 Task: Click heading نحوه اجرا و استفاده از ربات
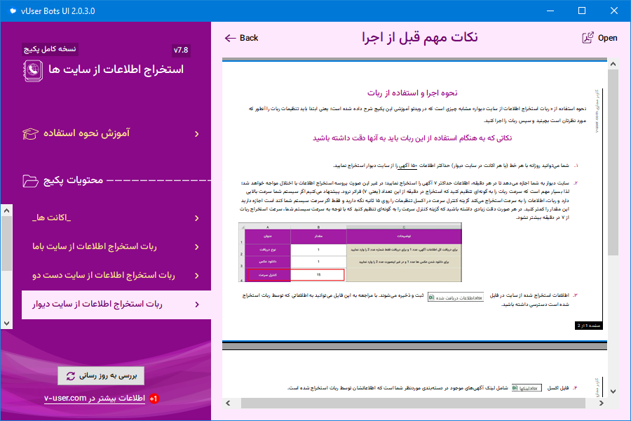point(412,93)
